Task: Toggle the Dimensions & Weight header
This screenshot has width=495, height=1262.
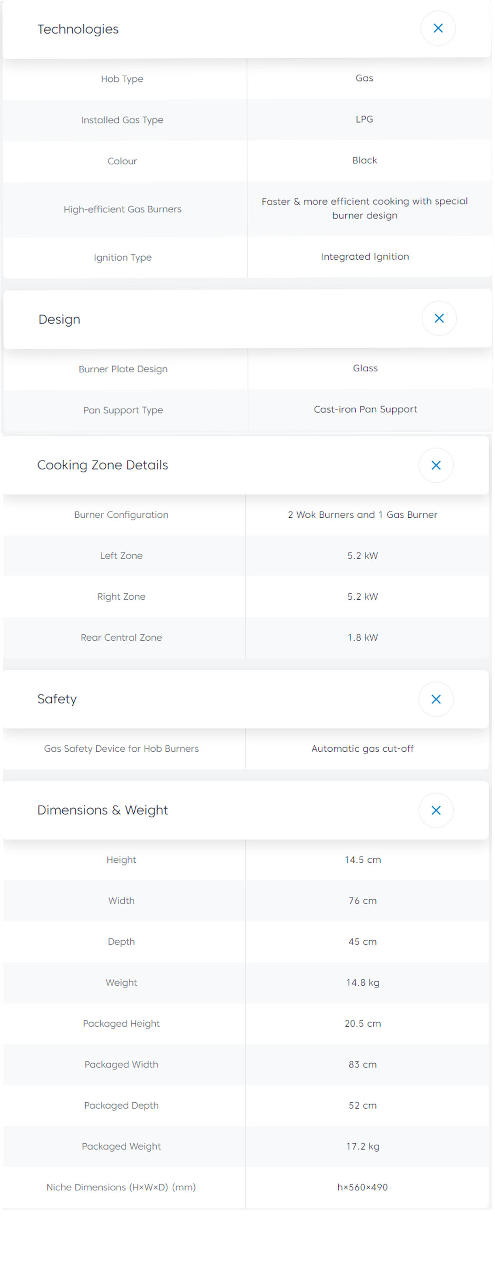Action: tap(103, 810)
